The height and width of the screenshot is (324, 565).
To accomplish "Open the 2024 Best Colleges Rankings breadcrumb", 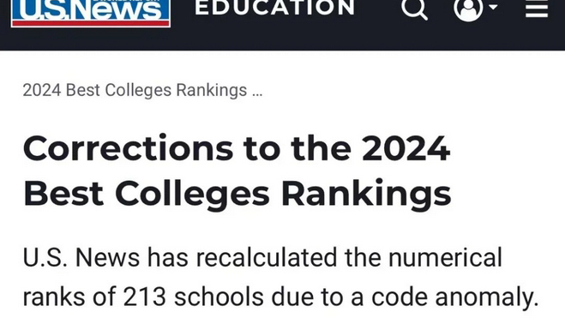I will click(x=135, y=90).
